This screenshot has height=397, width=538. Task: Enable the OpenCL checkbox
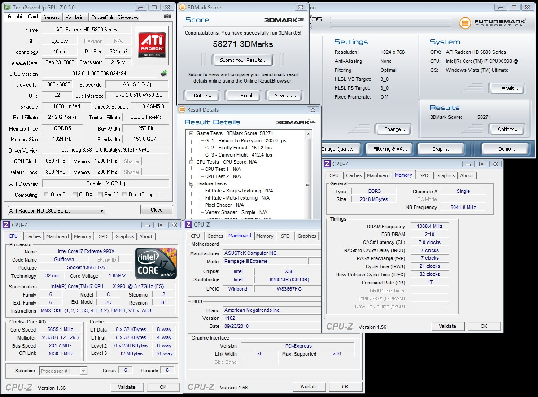pyautogui.click(x=46, y=195)
